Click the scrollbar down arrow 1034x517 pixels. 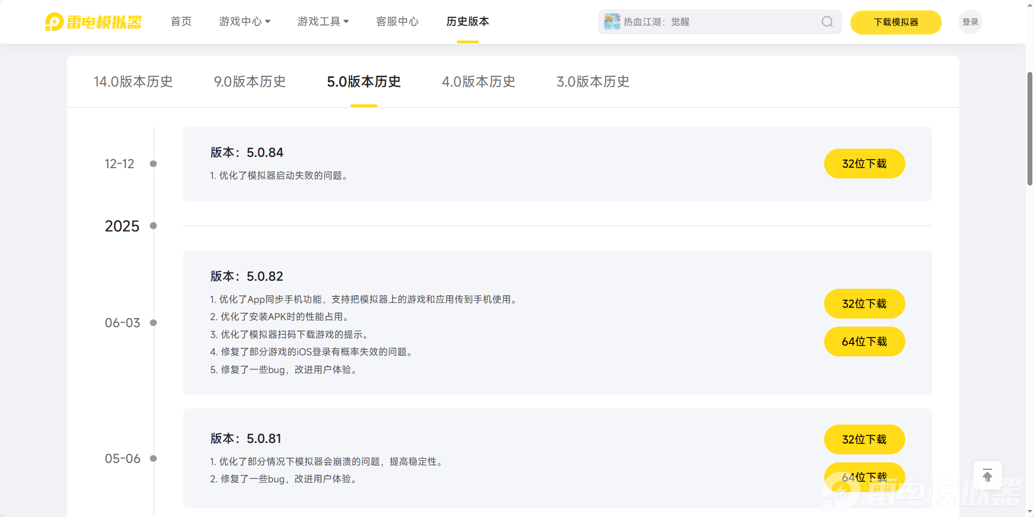point(1030,512)
